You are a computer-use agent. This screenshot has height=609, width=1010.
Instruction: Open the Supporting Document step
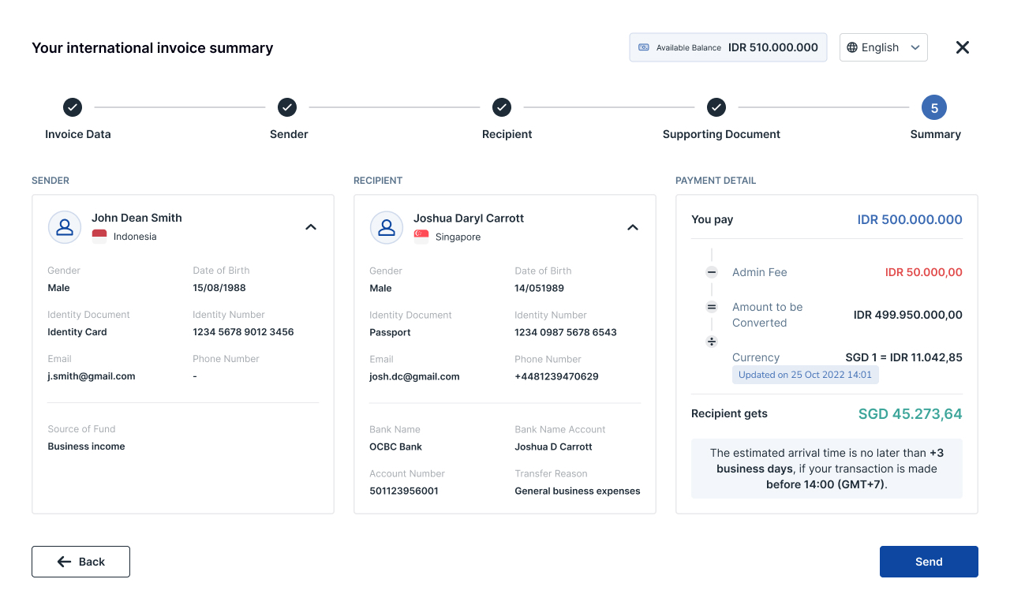(716, 107)
